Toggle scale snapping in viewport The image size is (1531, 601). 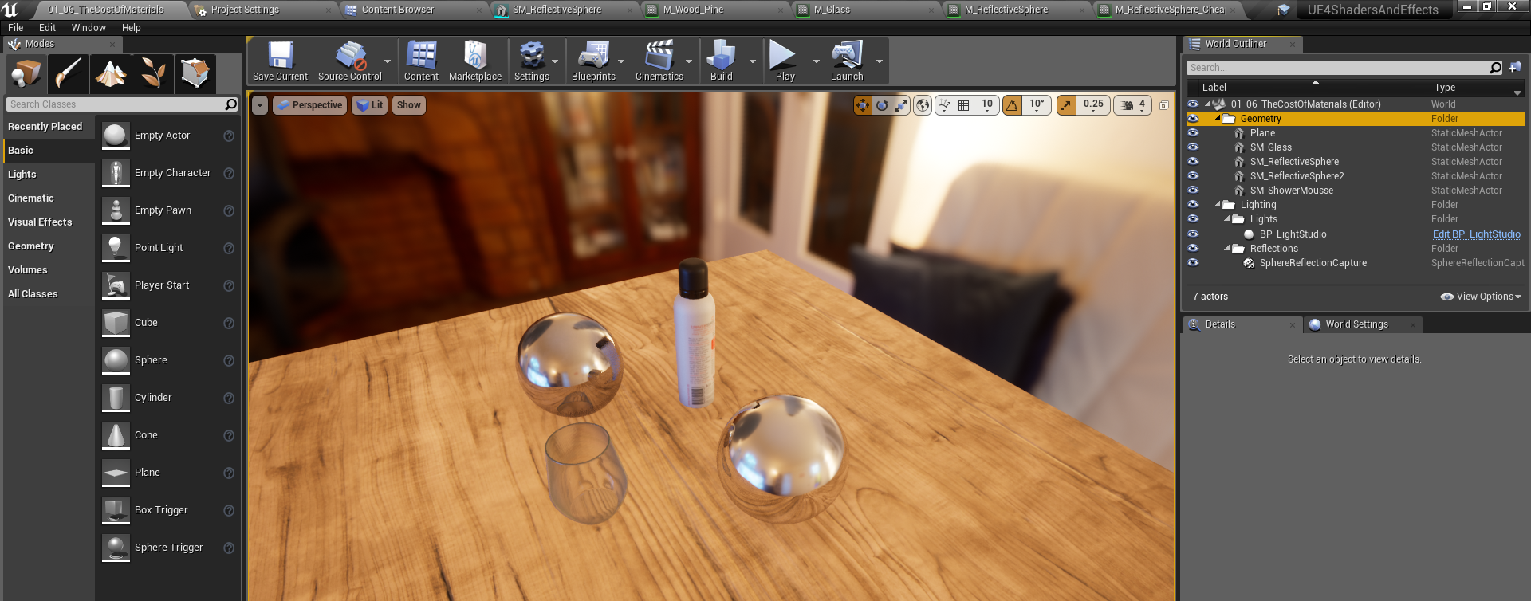(1066, 105)
